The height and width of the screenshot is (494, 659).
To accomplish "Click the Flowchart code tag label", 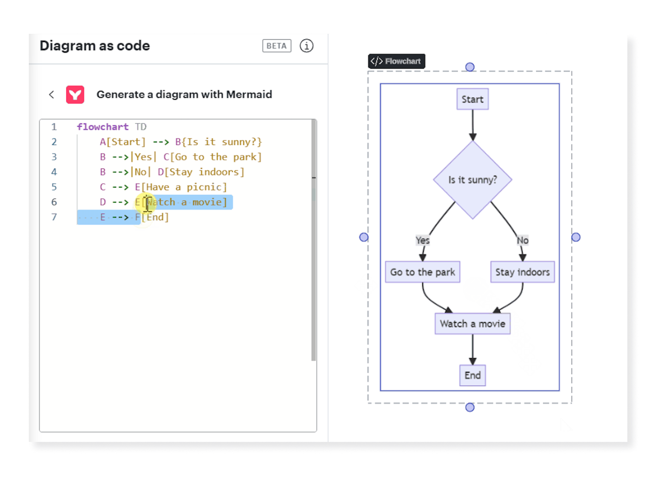I will [396, 61].
